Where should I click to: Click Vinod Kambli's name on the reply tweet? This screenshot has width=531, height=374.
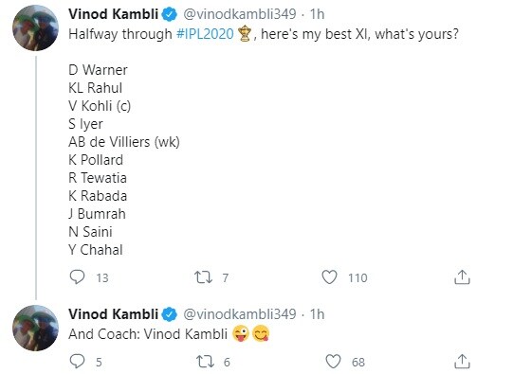[113, 314]
